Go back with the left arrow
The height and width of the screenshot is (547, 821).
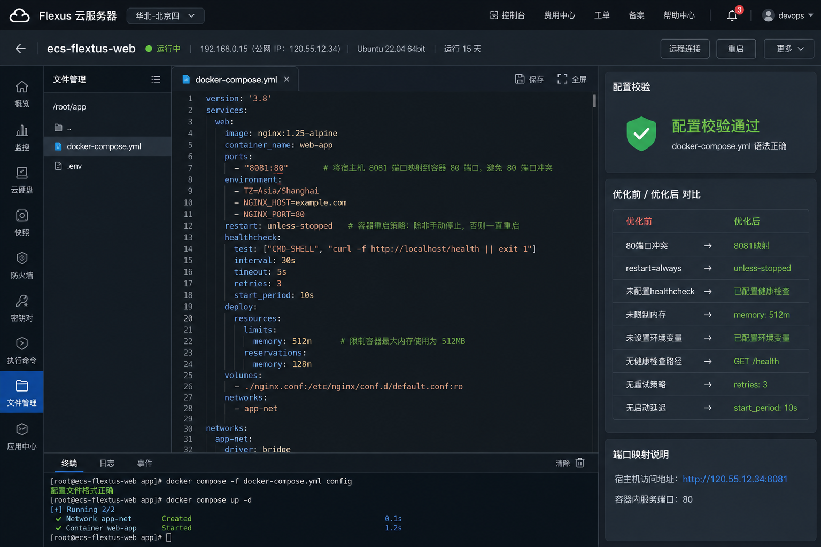click(x=21, y=49)
